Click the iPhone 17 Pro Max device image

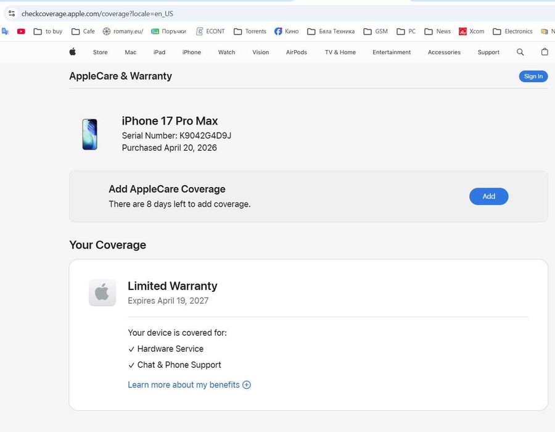tap(90, 135)
